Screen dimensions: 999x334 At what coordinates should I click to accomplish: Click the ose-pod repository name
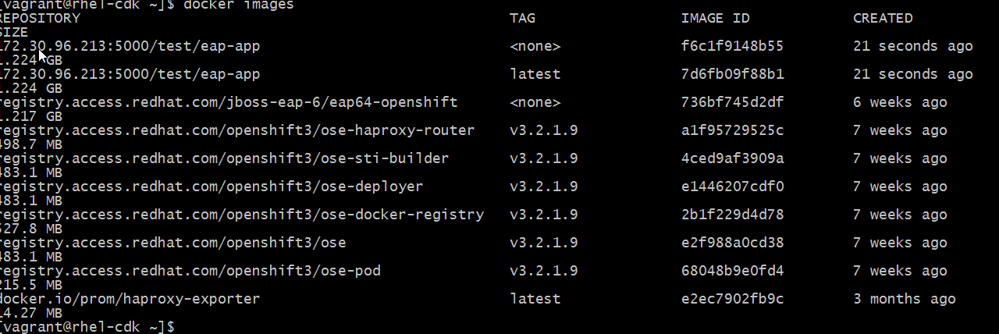(x=190, y=271)
